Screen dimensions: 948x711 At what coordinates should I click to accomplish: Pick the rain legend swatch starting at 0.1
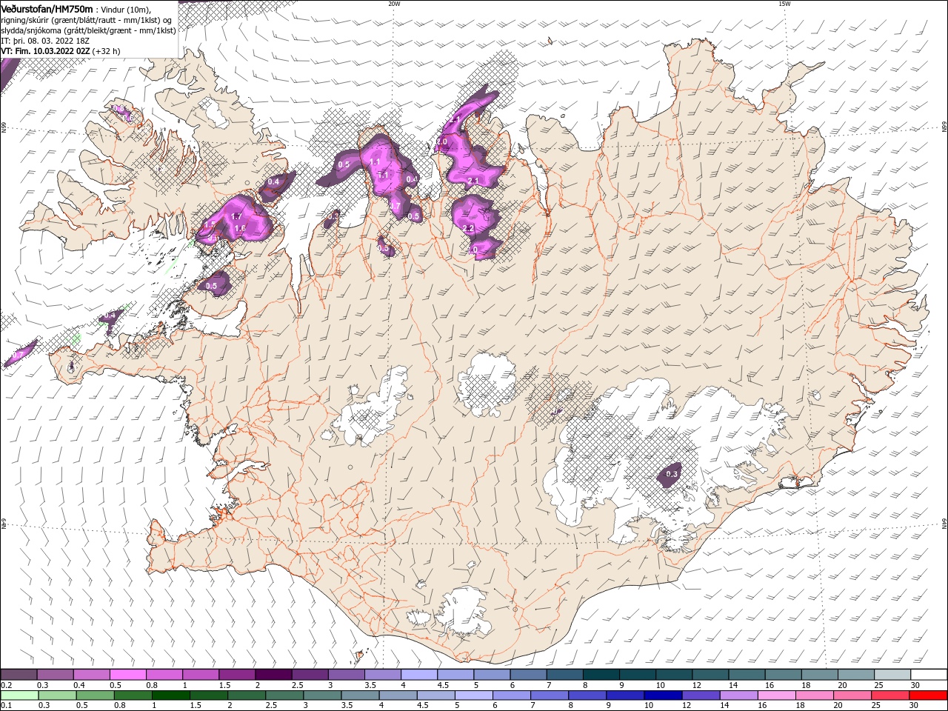coord(19,695)
